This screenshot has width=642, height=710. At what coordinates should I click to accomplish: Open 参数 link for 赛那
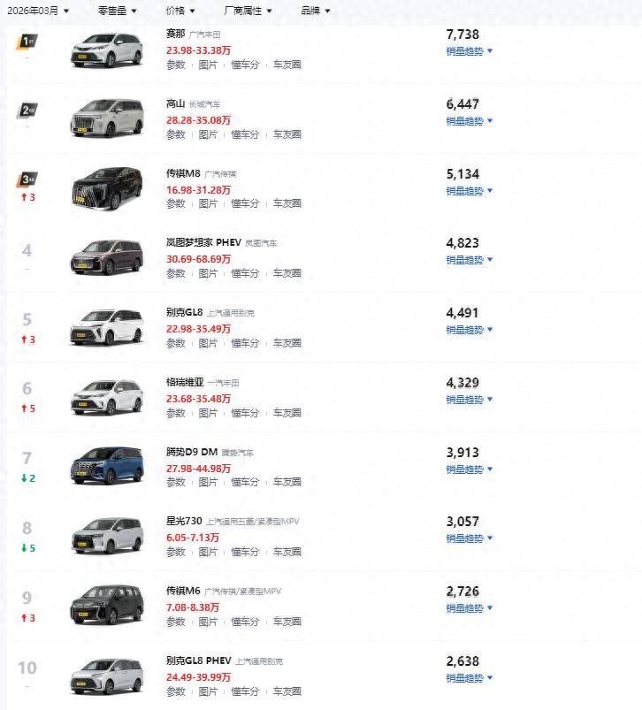click(x=176, y=65)
